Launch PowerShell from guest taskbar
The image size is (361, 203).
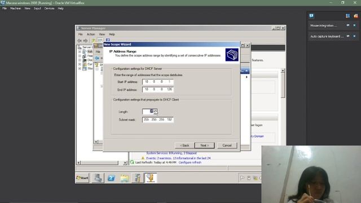(x=111, y=178)
